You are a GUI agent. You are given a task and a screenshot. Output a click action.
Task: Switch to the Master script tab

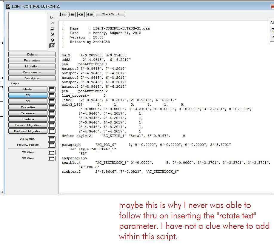pos(28,89)
